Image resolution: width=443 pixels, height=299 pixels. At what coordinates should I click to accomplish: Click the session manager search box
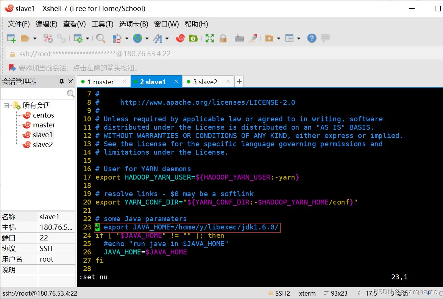pyautogui.click(x=34, y=93)
